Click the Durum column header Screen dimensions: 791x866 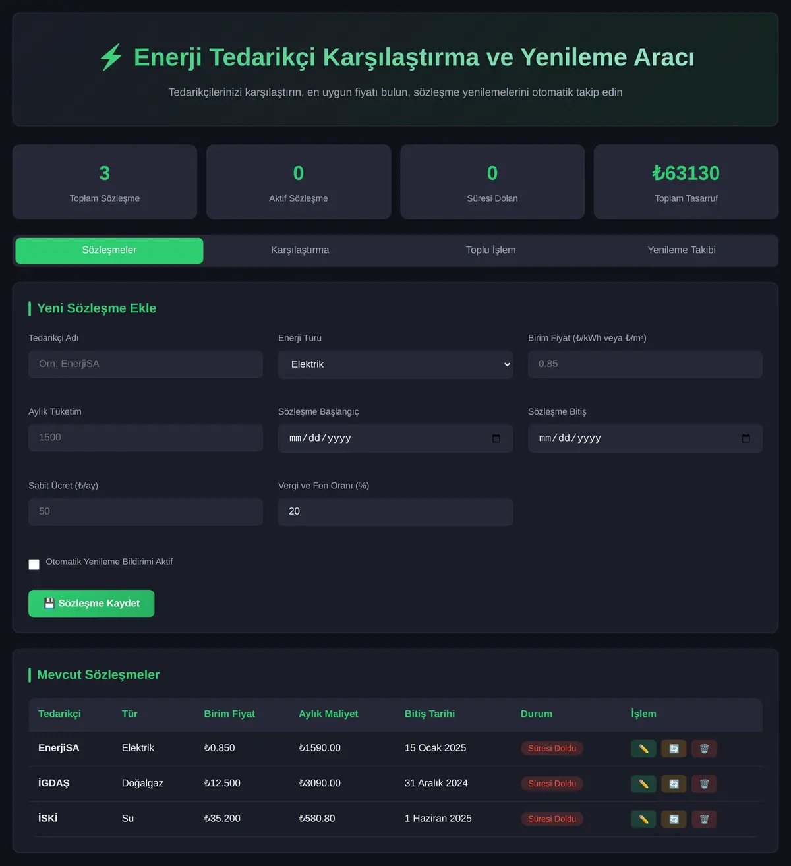[x=537, y=714]
